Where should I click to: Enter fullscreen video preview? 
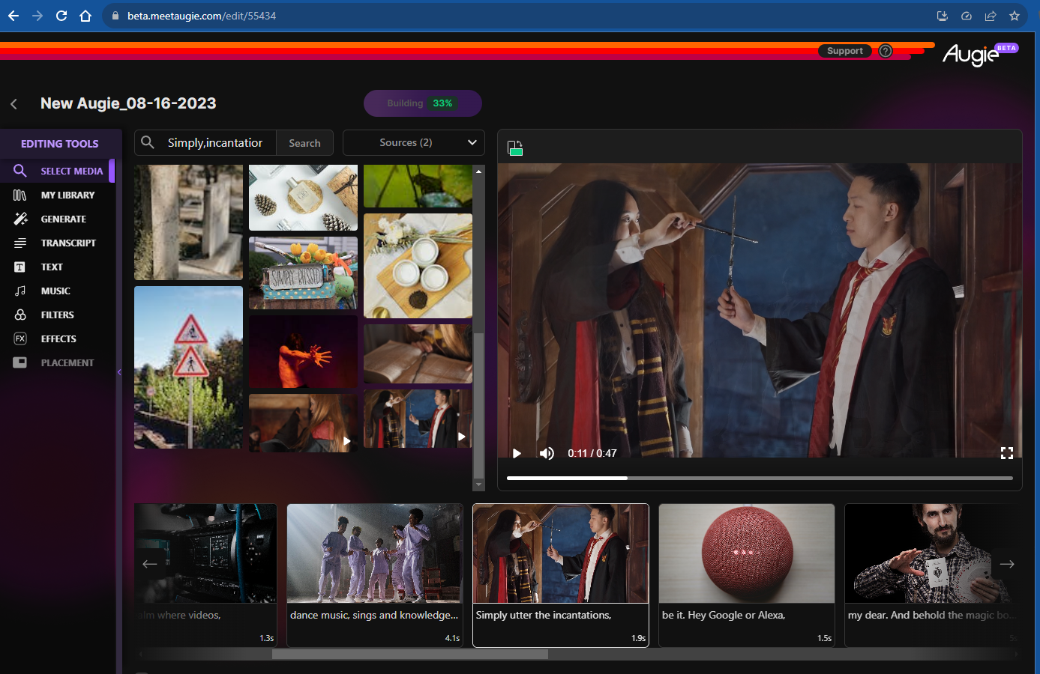[1006, 453]
